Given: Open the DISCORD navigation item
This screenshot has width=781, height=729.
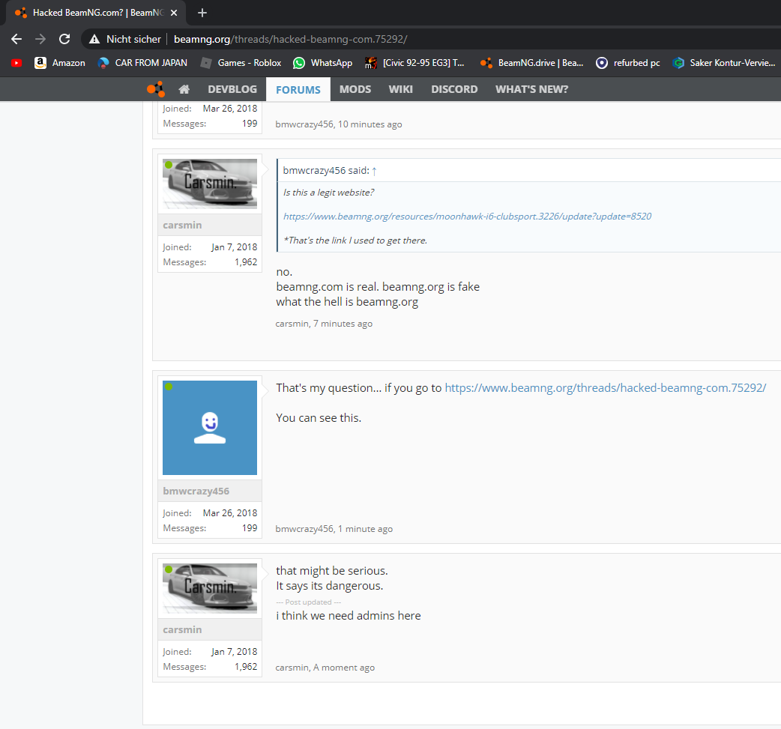Looking at the screenshot, I should click(x=454, y=89).
